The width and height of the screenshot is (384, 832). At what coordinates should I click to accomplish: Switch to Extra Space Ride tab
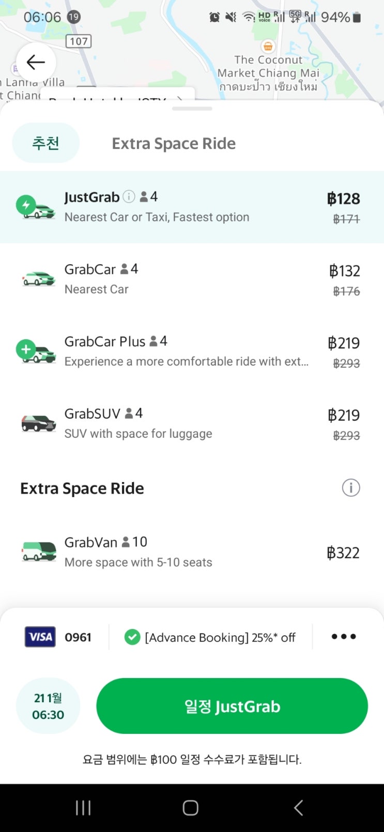point(174,144)
